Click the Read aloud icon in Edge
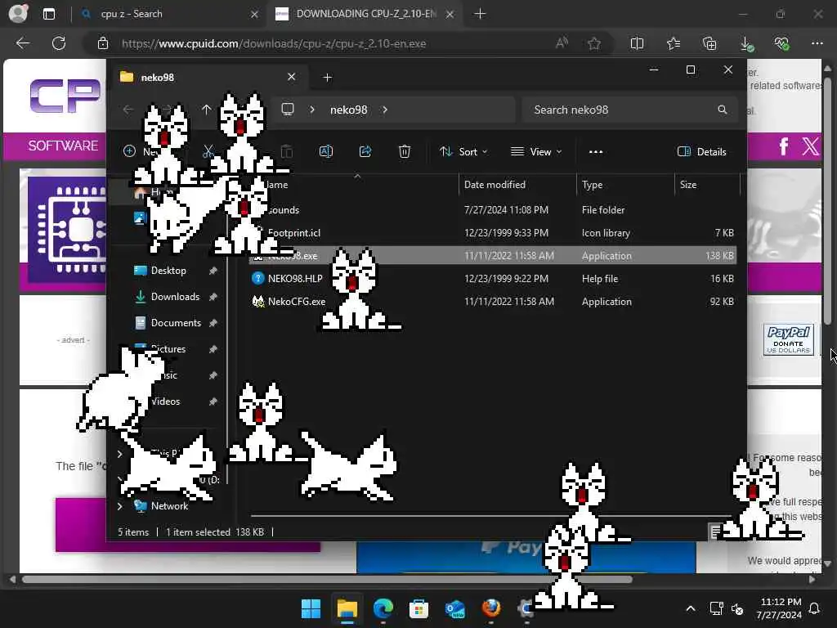Screen dimensions: 837x628 562,43
